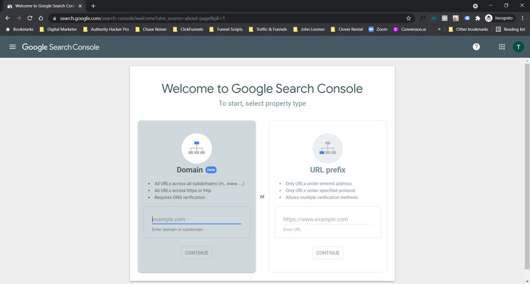Open the Traffic & Funnels bookmark folder
Image resolution: width=530 pixels, height=284 pixels.
tap(268, 30)
